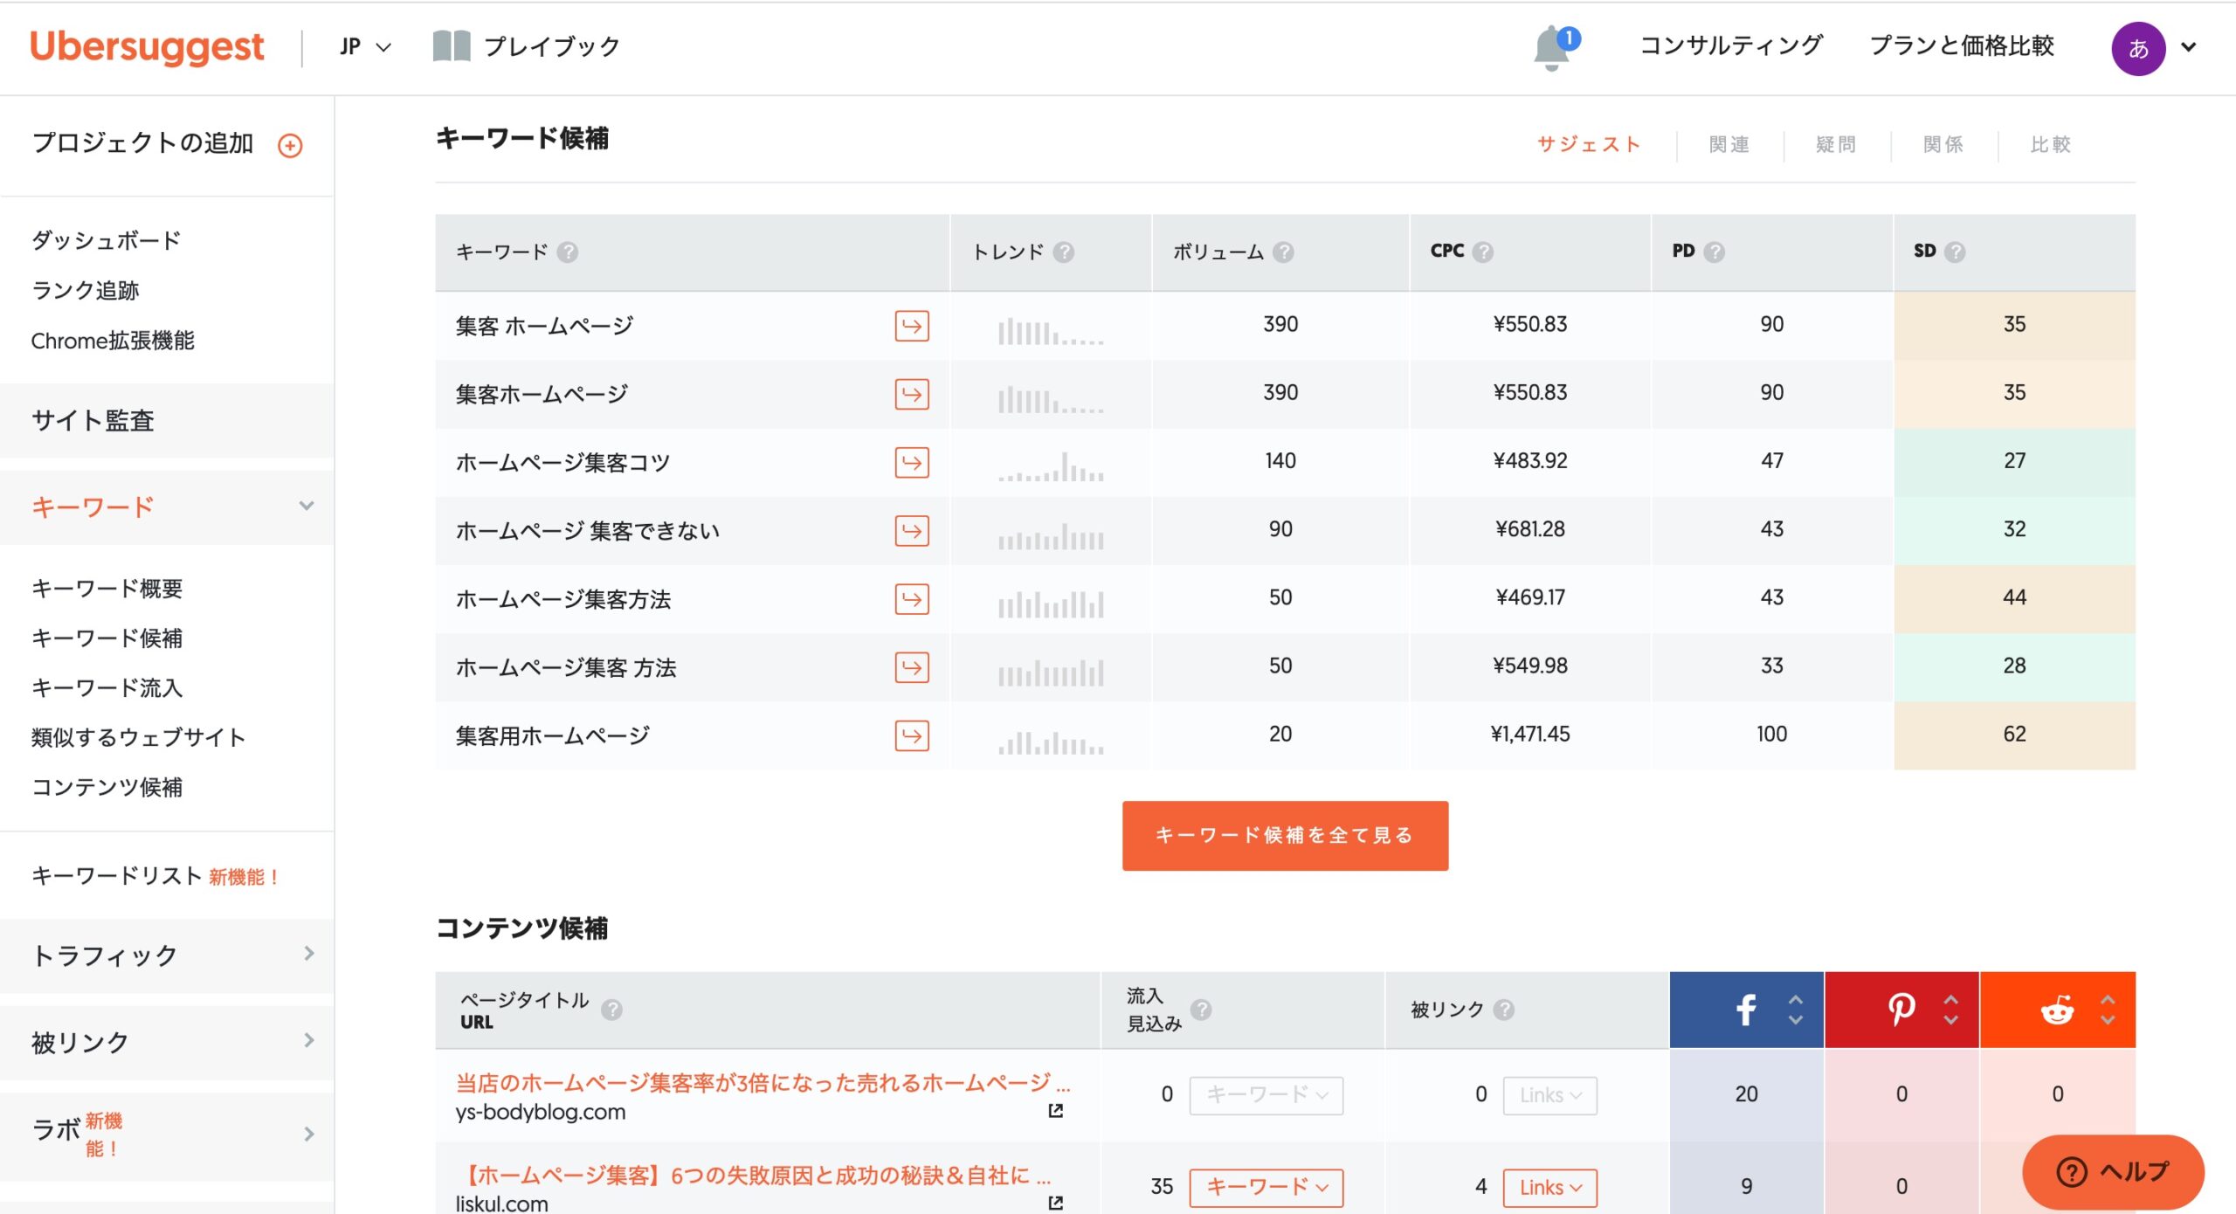The width and height of the screenshot is (2236, 1214).
Task: Click the Ubersuggest logo
Action: (147, 47)
